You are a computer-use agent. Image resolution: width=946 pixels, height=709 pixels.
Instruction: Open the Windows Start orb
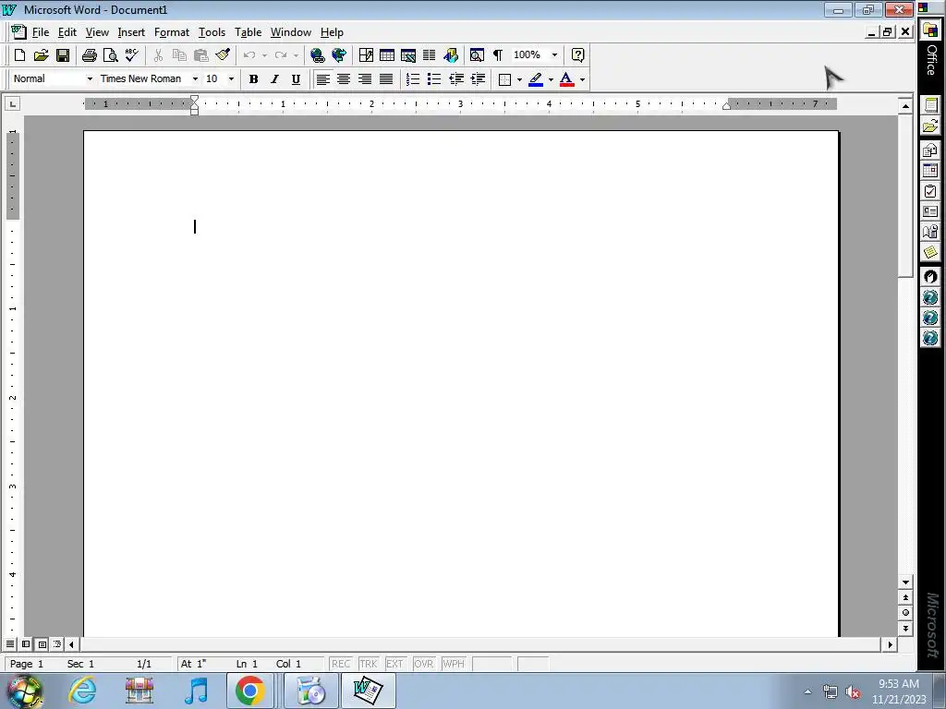(24, 691)
